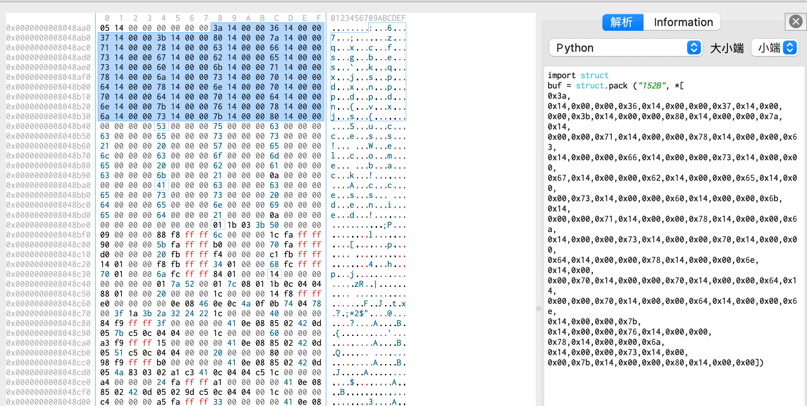Click the 'import struct' line in code
Image resolution: width=807 pixels, height=406 pixels.
[578, 75]
